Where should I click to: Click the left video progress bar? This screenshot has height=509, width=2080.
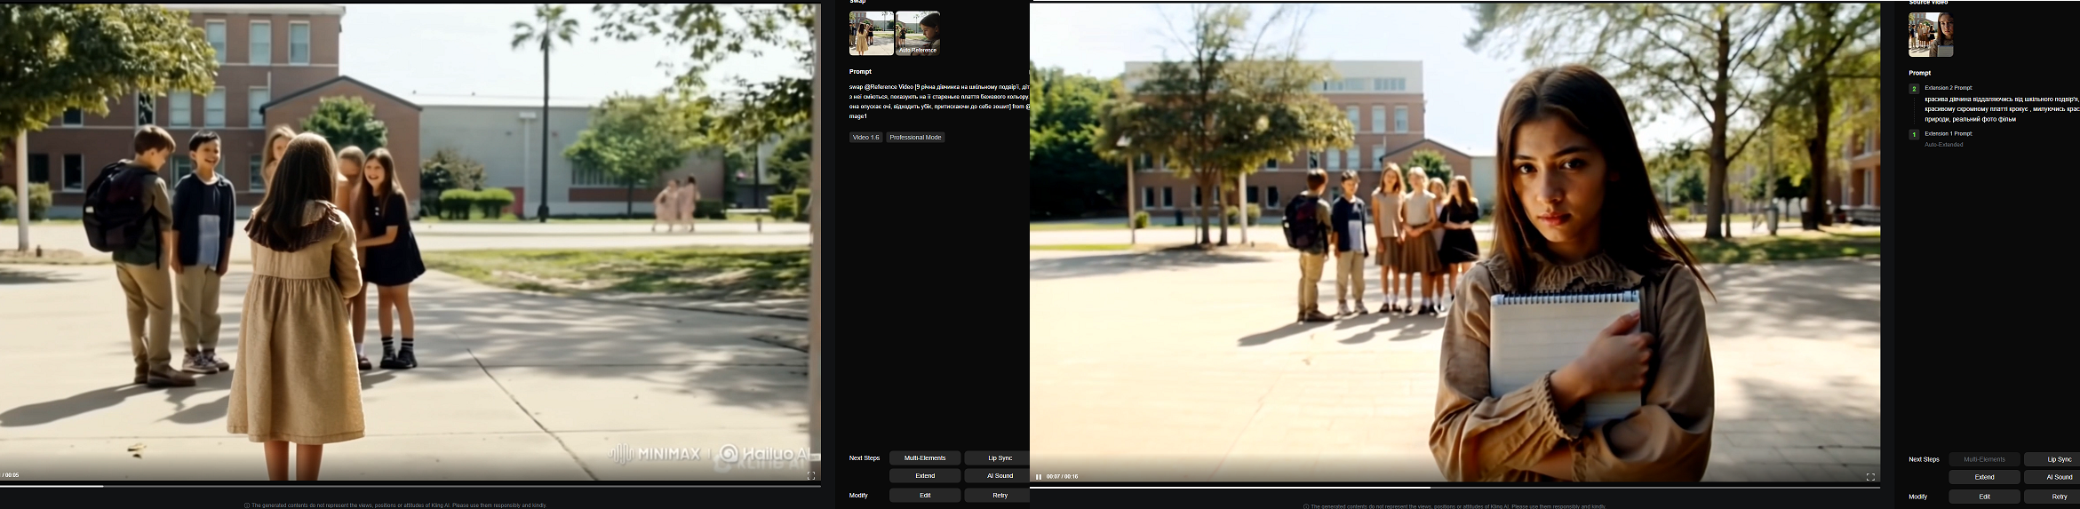point(410,486)
